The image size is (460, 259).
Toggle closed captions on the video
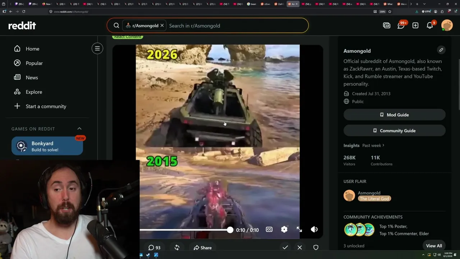pos(269,230)
